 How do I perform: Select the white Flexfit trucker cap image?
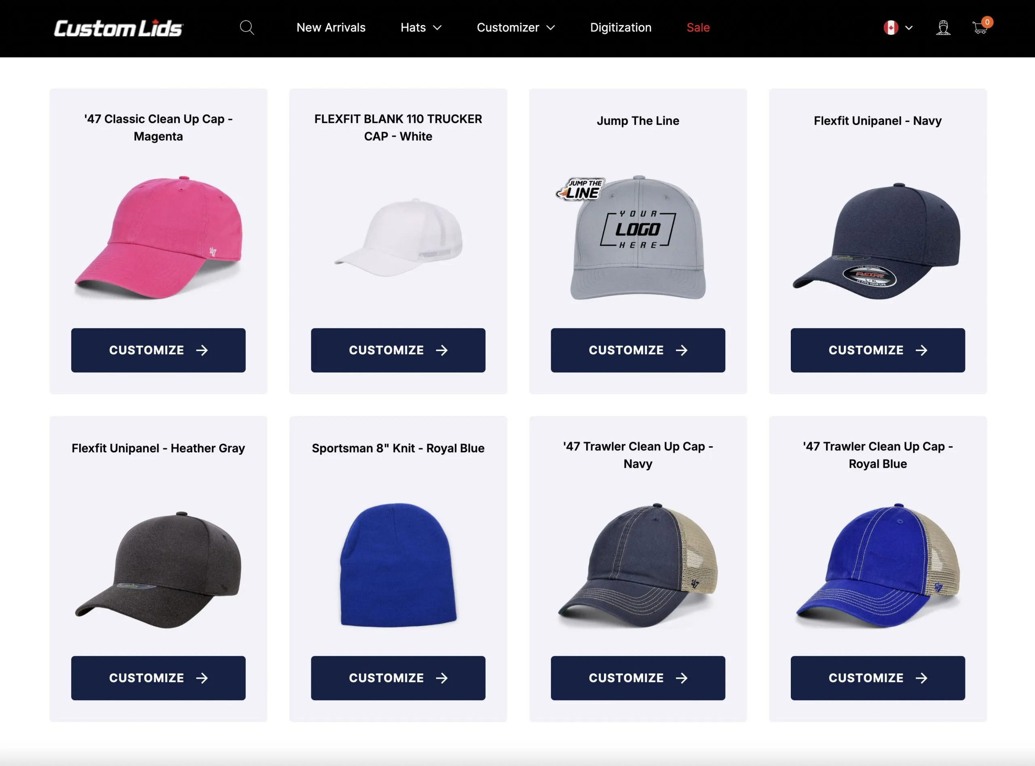pos(399,238)
